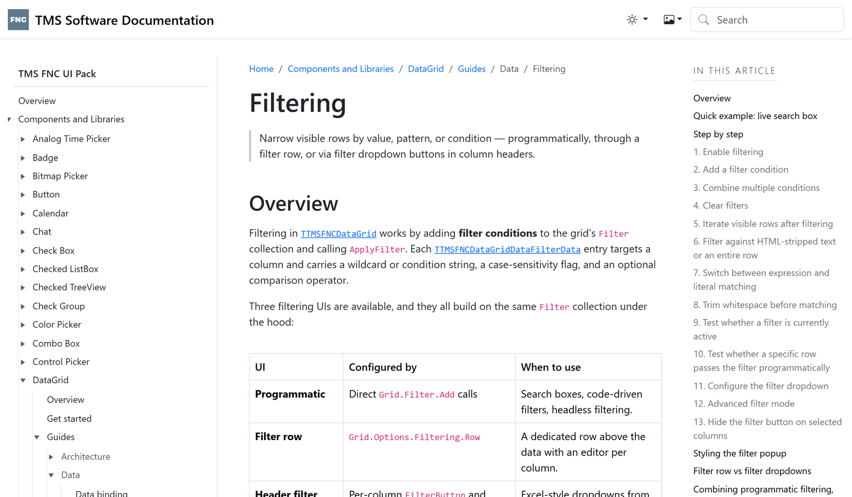852x497 pixels.
Task: Open the Guides breadcrumb link
Action: [x=472, y=69]
